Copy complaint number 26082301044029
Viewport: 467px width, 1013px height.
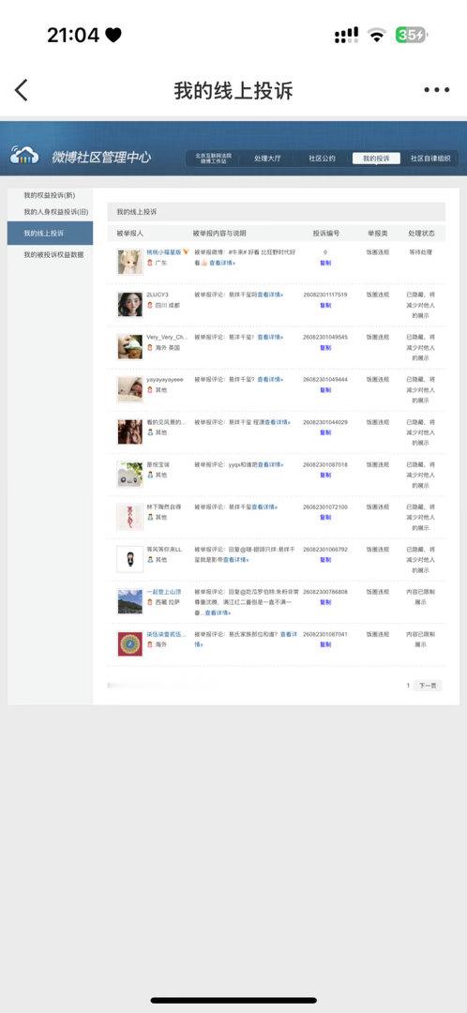pos(324,432)
